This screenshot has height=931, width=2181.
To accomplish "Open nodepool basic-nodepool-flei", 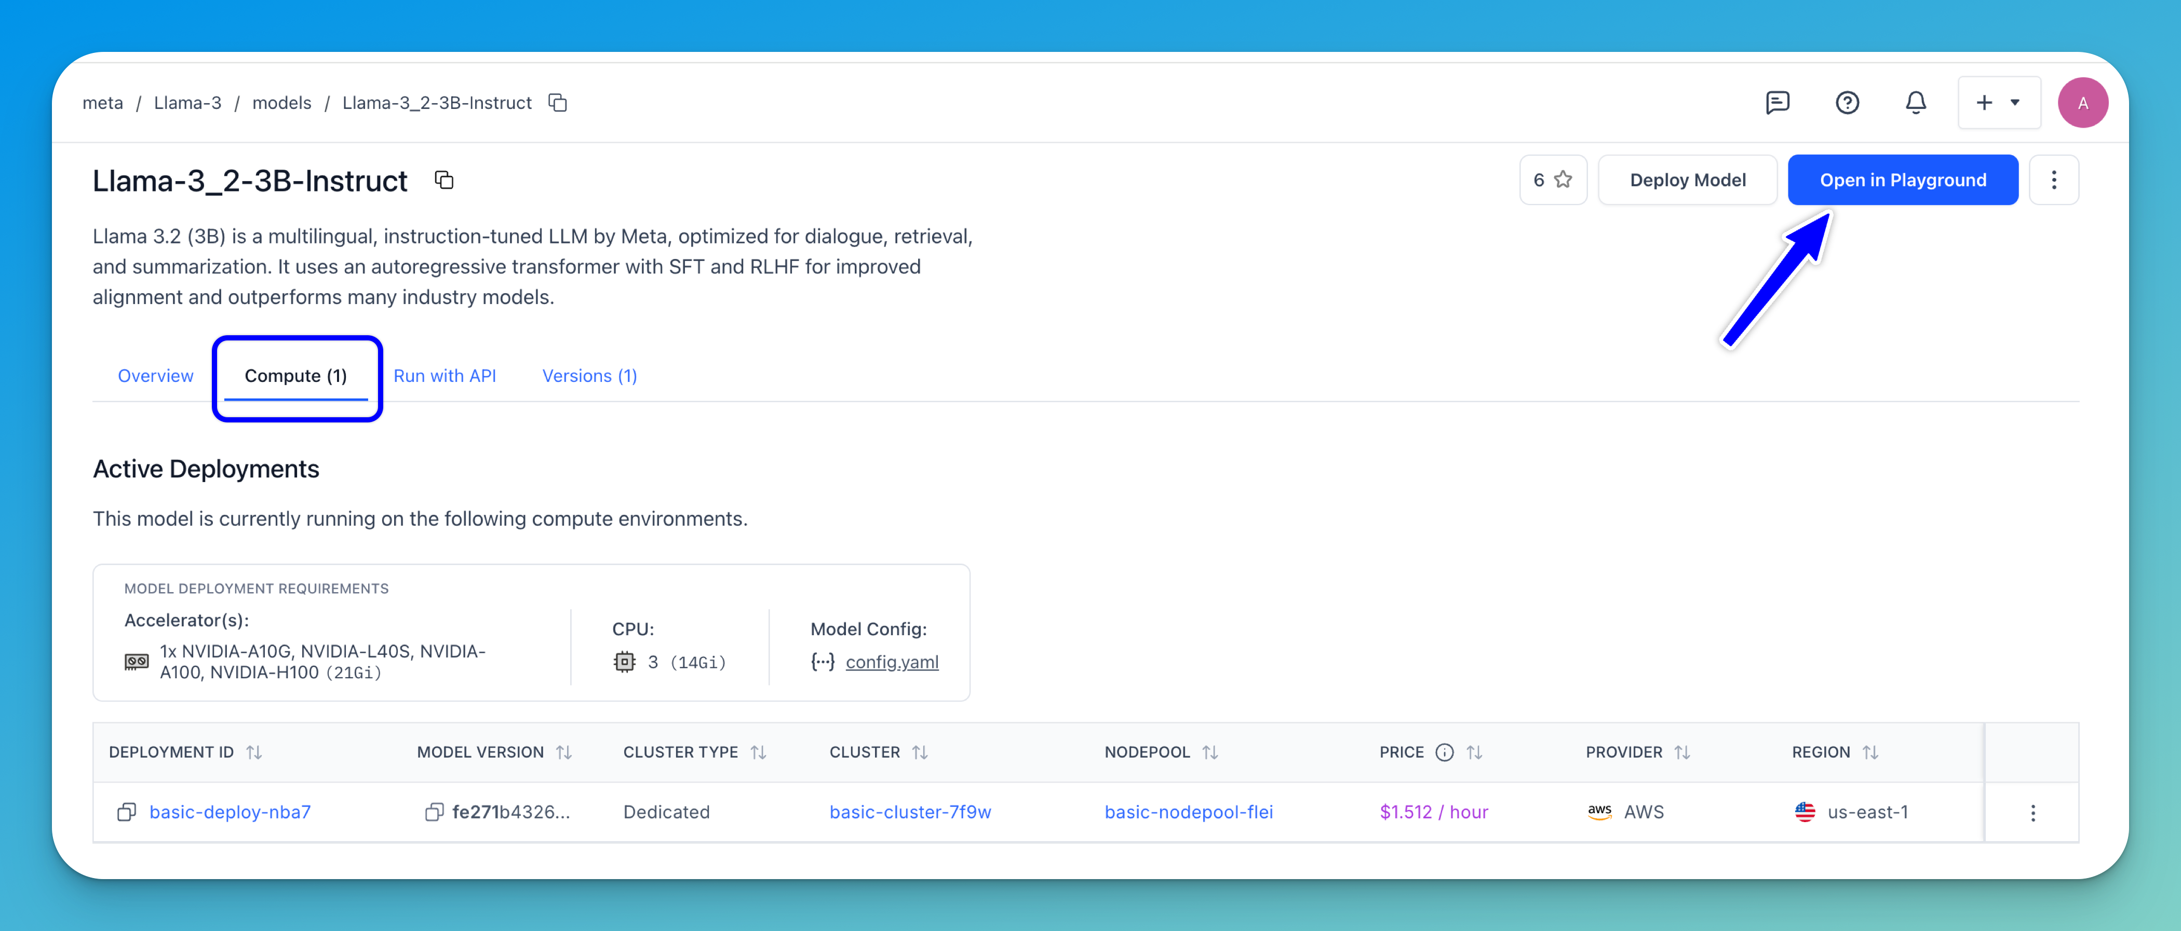I will pos(1188,812).
